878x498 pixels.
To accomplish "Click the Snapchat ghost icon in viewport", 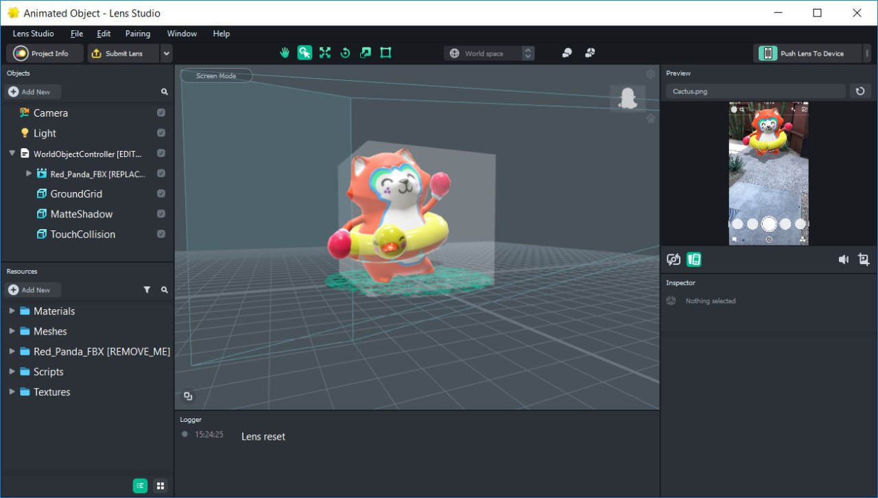I will [628, 98].
